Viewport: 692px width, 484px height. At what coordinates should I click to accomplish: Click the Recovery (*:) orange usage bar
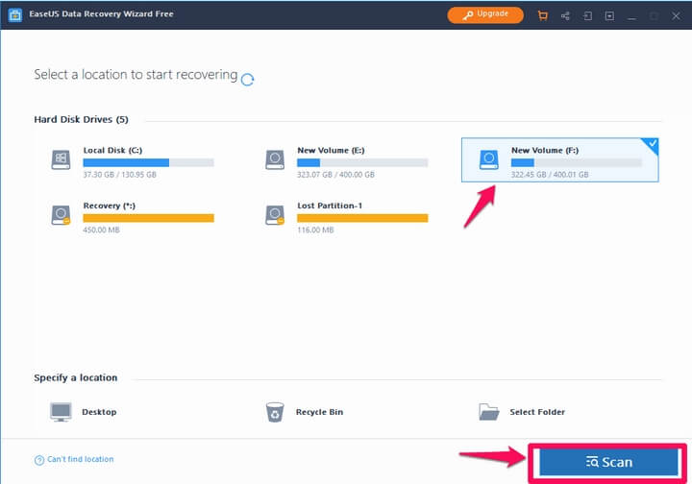[x=148, y=218]
